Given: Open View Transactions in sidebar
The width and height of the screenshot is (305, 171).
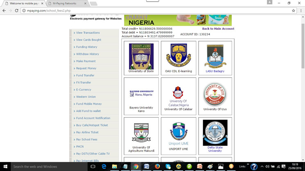Looking at the screenshot, I should [x=88, y=33].
